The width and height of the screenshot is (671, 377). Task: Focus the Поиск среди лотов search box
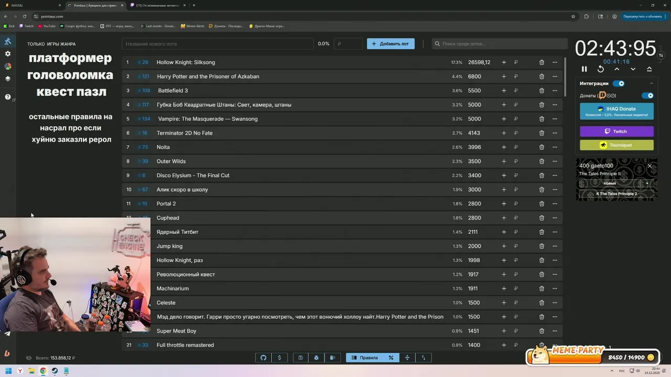click(x=500, y=44)
